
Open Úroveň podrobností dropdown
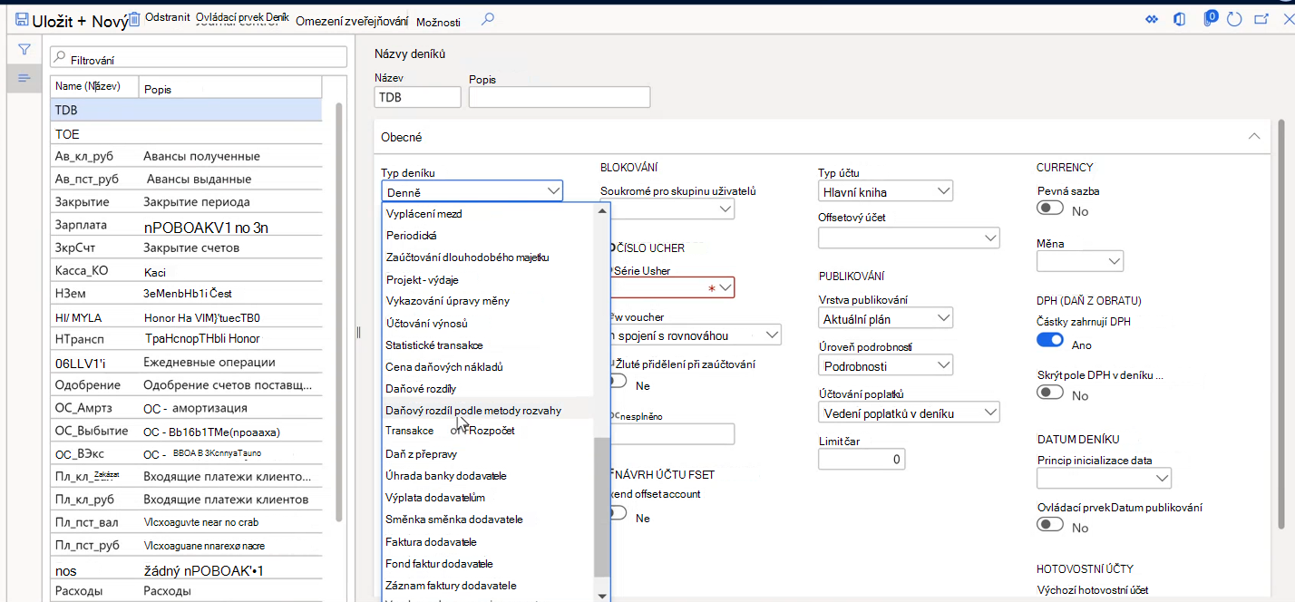[885, 365]
